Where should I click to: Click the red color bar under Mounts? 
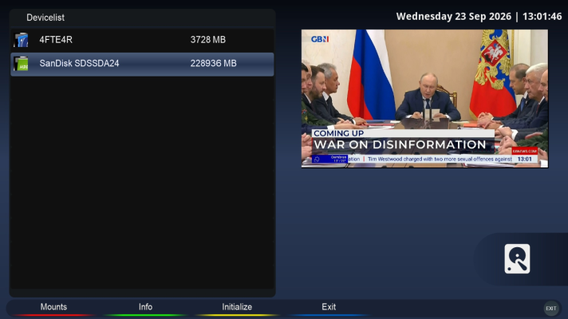coord(53,315)
